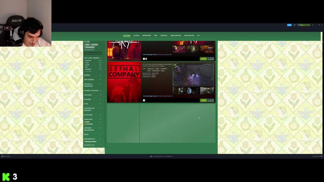Expand the Type filter section

tap(92, 104)
